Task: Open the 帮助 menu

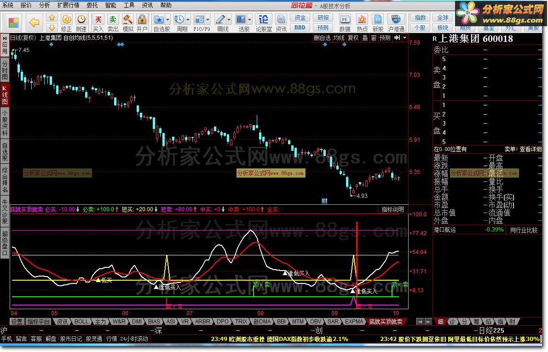Action: pos(166,5)
